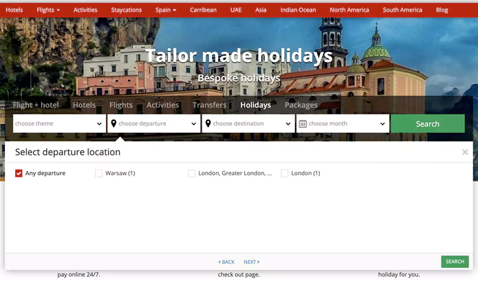This screenshot has width=478, height=292.
Task: Go back using the BACK link
Action: [x=226, y=262]
